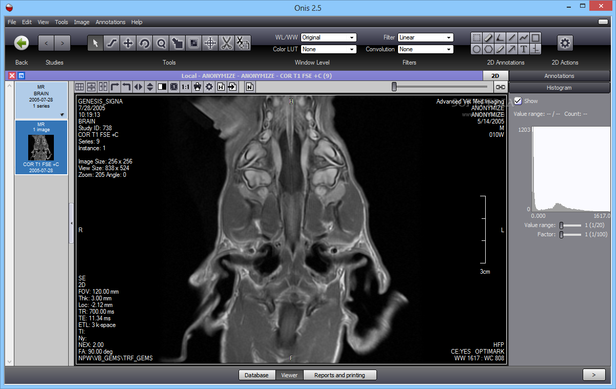The height and width of the screenshot is (389, 616).
Task: Expand the Annotations panel
Action: (x=559, y=76)
